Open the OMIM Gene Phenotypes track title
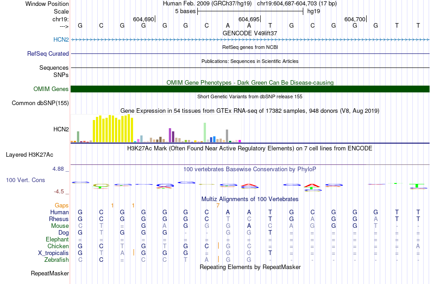The width and height of the screenshot is (430, 284). tap(250, 82)
